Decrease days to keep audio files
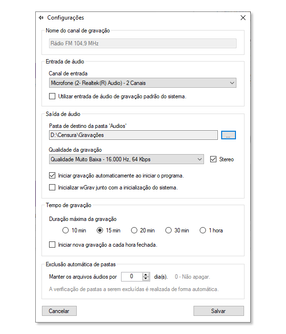The image size is (286, 334). click(146, 279)
